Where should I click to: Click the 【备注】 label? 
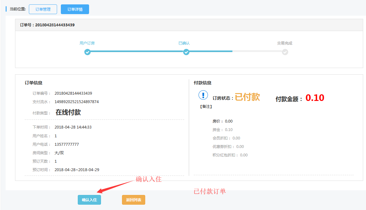pos(206,107)
